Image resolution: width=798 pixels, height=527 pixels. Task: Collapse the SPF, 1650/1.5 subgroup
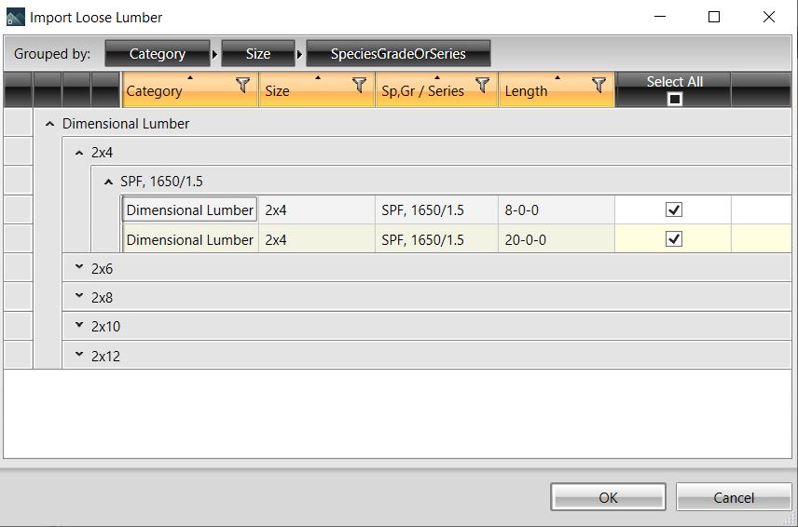tap(108, 182)
